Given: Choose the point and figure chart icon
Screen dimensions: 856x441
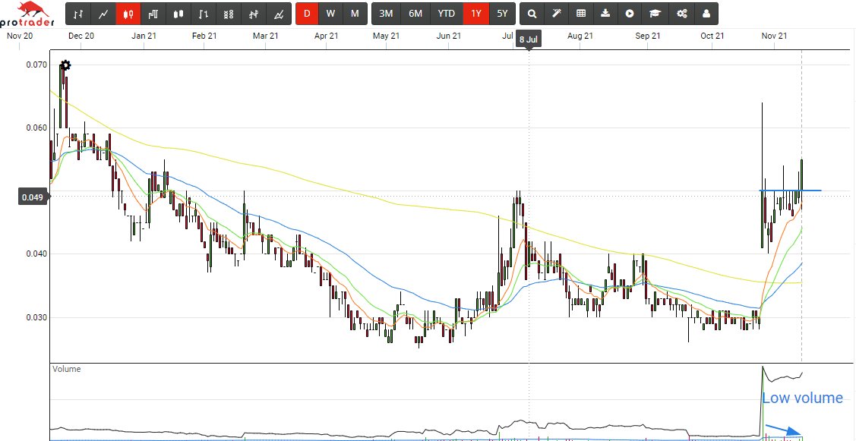Looking at the screenshot, I should pos(229,14).
